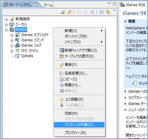Viewport: 148px width, 139px height.
Task: Click the back arrow toolbar icon
Action: 79,12
